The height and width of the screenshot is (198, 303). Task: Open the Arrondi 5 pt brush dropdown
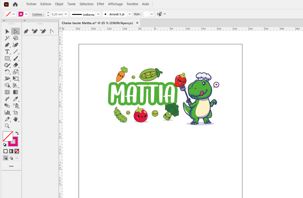[x=130, y=14]
